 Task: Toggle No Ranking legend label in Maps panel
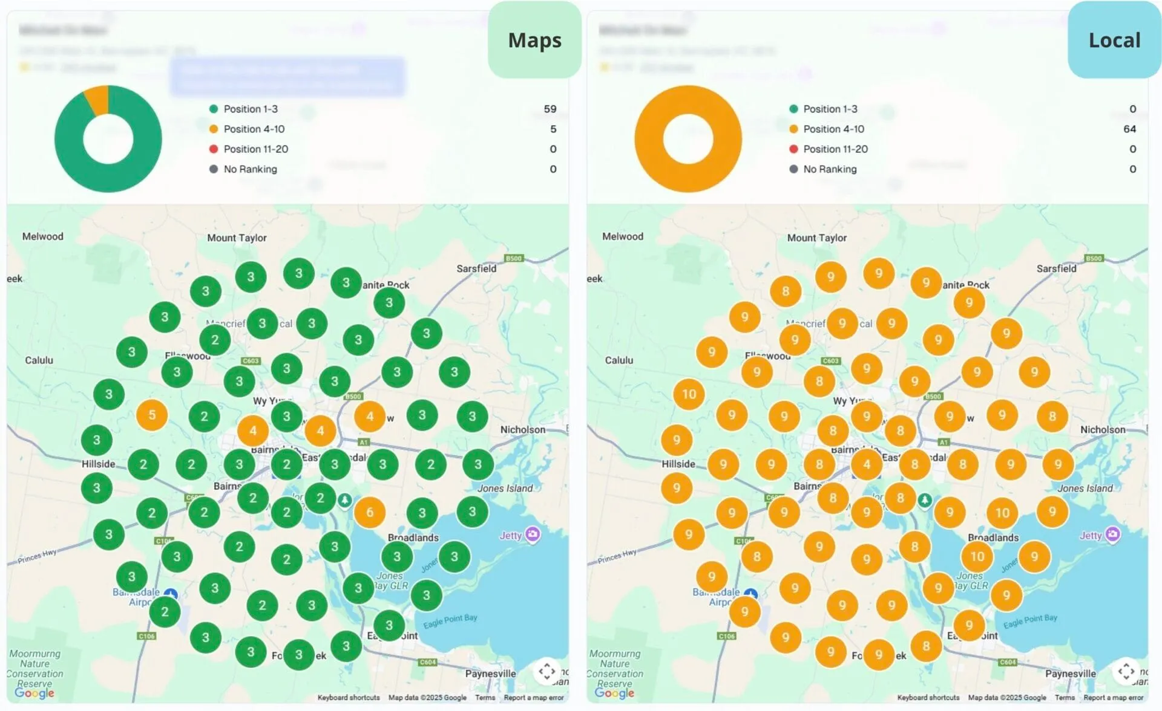pos(251,169)
